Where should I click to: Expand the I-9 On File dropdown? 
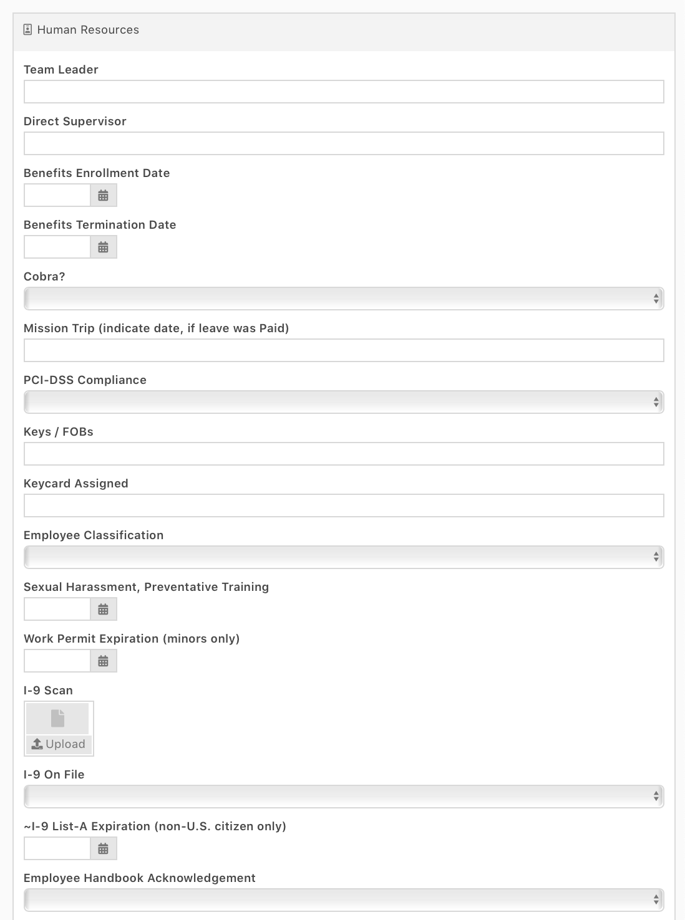coord(344,797)
